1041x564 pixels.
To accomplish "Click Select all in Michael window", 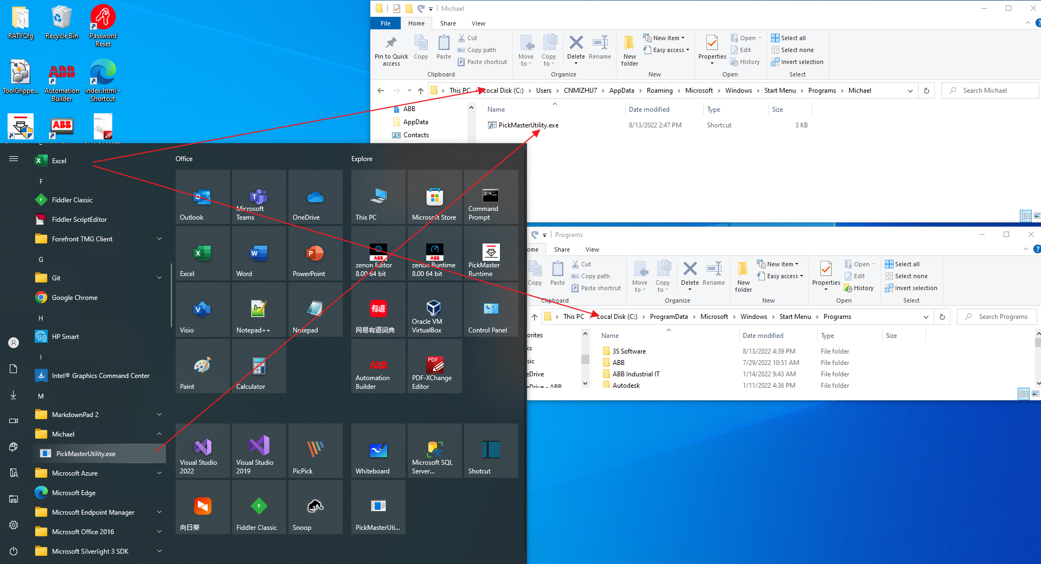I will click(789, 38).
